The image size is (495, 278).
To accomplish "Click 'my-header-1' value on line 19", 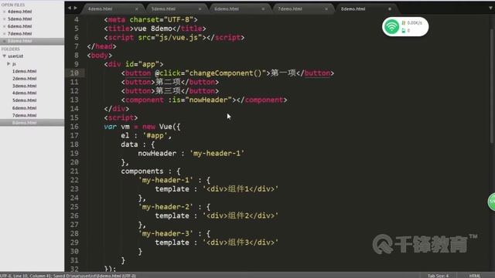I will [x=217, y=154].
